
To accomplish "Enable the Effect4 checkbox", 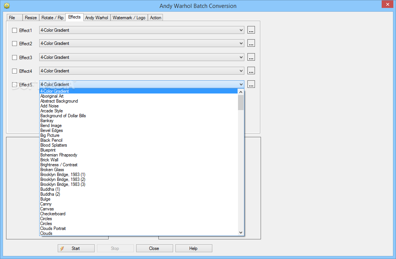I will pos(14,71).
